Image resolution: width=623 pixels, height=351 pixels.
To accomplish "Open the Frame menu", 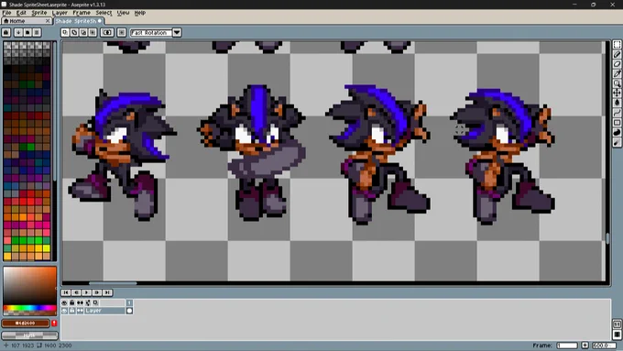I will tap(82, 13).
